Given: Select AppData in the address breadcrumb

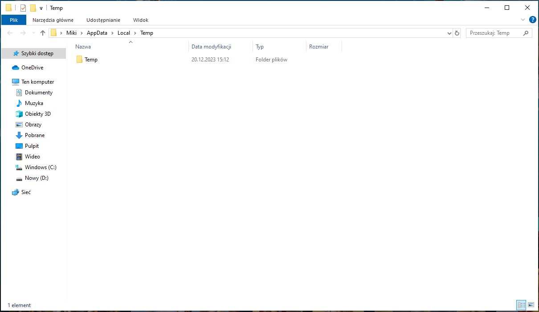Looking at the screenshot, I should click(97, 33).
